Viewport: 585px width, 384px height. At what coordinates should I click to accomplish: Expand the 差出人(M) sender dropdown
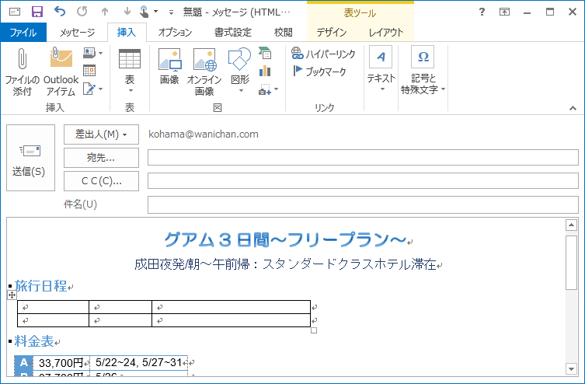(101, 134)
